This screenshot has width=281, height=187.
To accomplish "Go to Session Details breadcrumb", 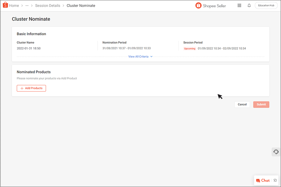I will coord(48,5).
